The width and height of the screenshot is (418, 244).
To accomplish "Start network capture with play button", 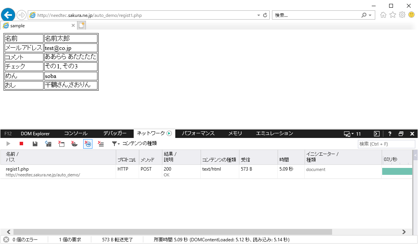I will pos(8,144).
